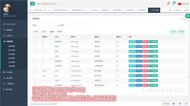
Task: Close the 字典管理 tab via its X icon
Action: pyautogui.click(x=158, y=10)
